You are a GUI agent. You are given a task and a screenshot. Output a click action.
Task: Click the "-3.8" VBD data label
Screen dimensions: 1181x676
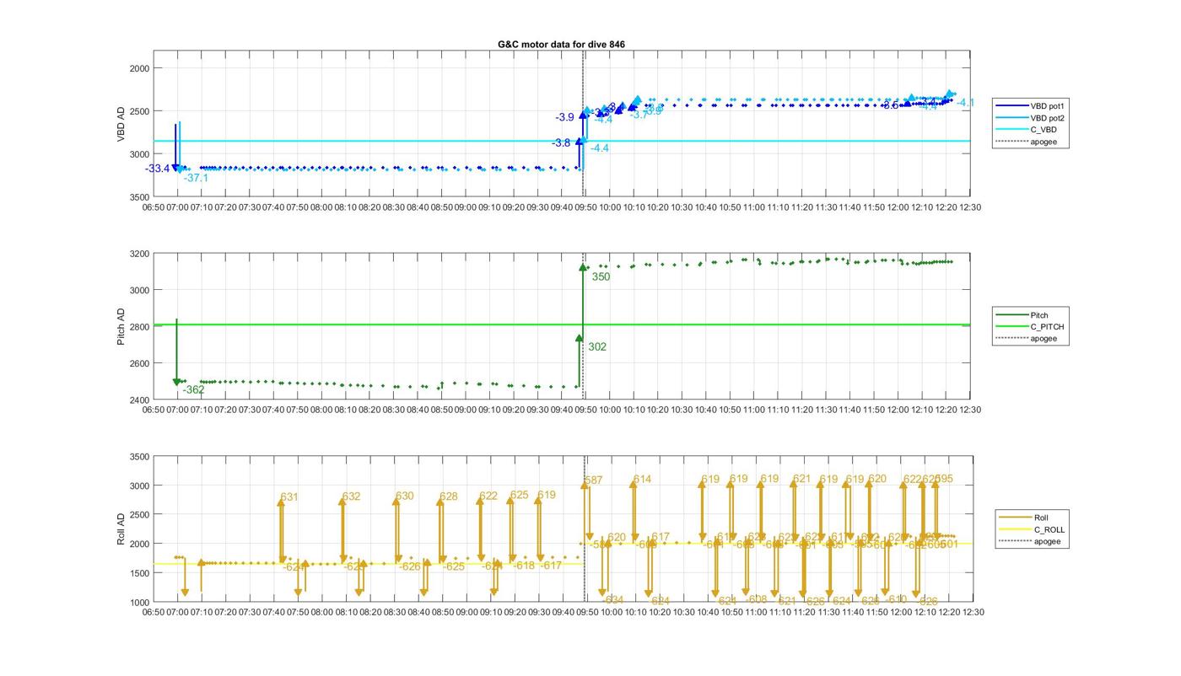point(561,143)
